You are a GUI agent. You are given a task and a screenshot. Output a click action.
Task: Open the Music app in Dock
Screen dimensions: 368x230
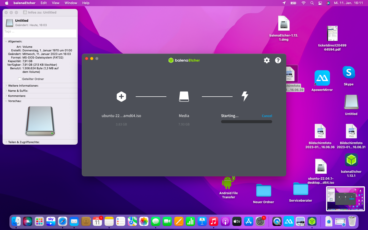pos(214,221)
